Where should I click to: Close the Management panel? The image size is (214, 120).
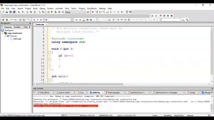[30, 23]
